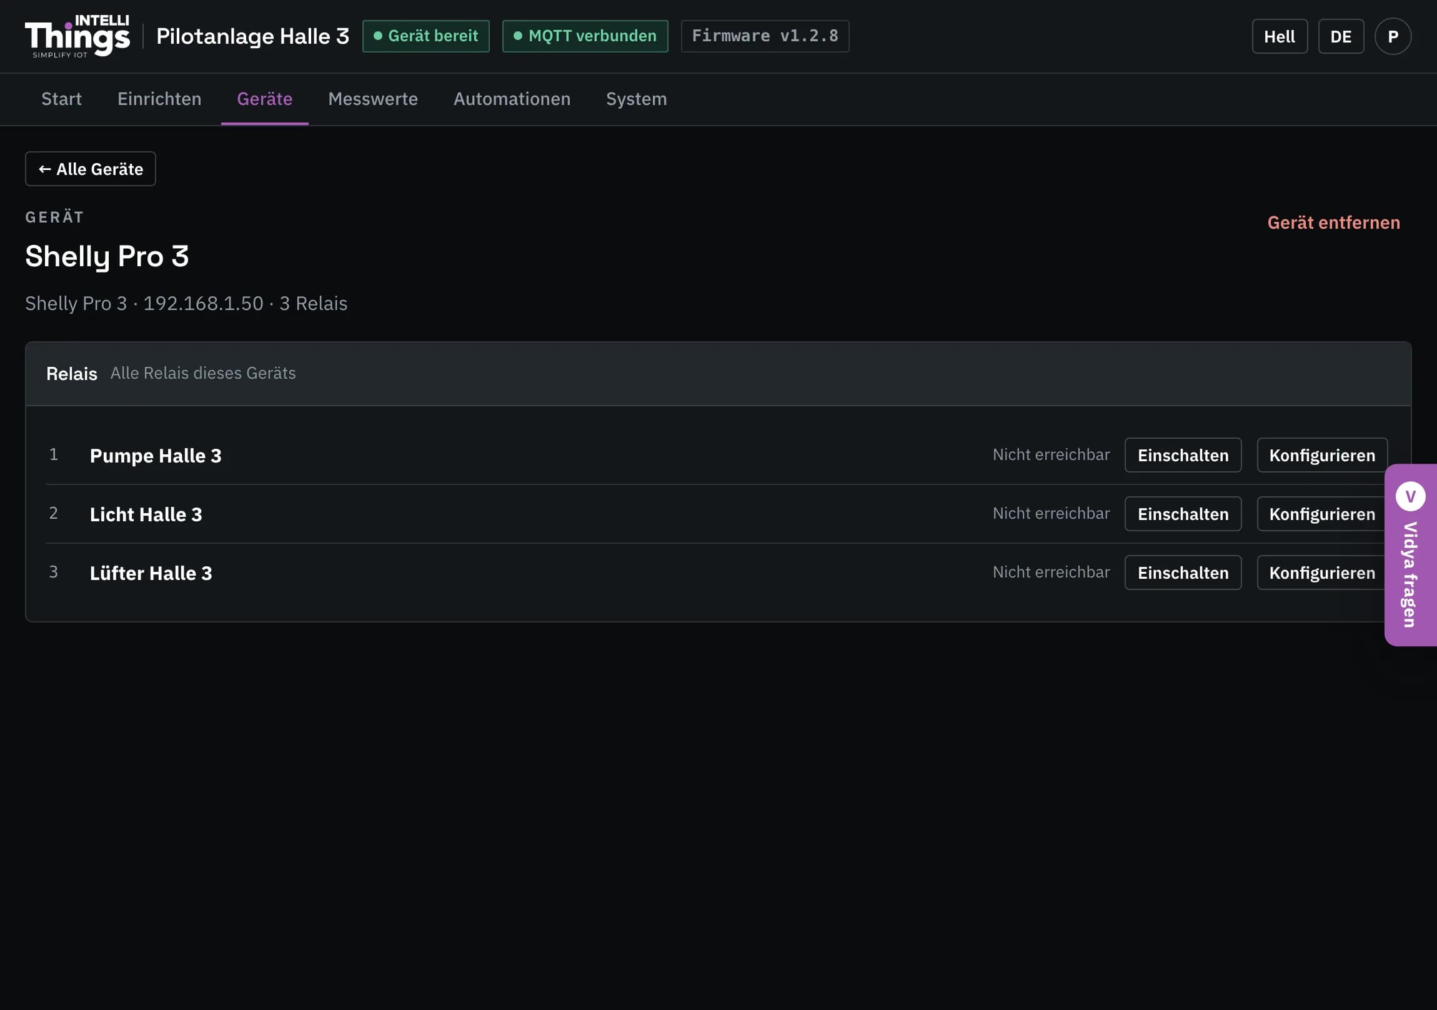Click 'Alle Relais dieses Geräts' subtitle
The image size is (1437, 1010).
click(x=204, y=373)
